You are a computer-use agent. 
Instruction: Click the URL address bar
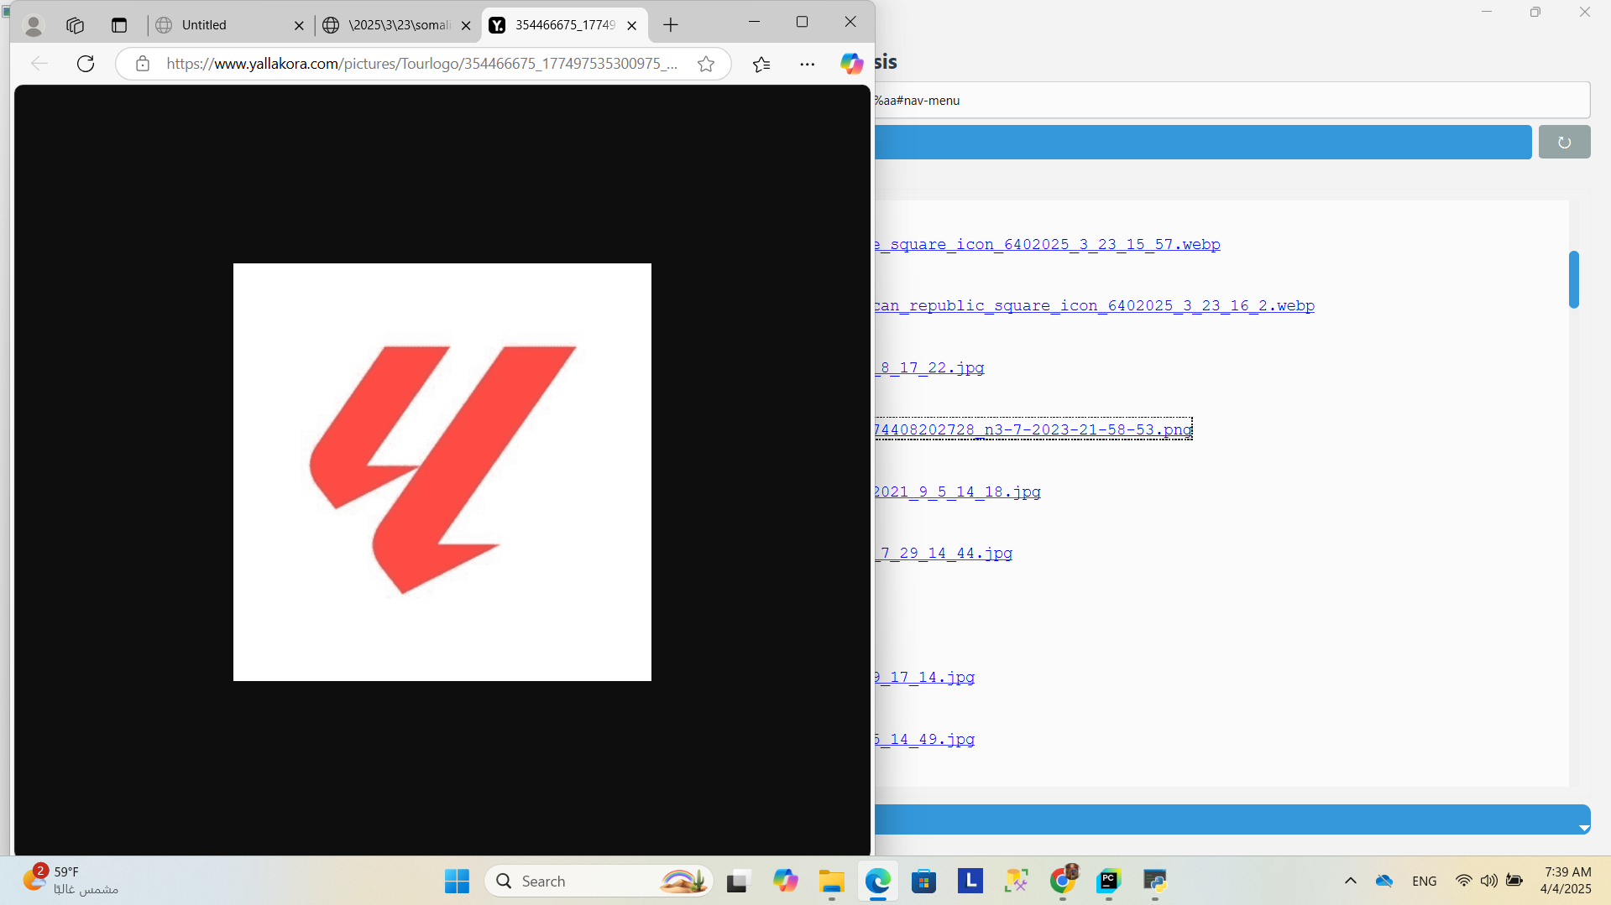(x=420, y=64)
